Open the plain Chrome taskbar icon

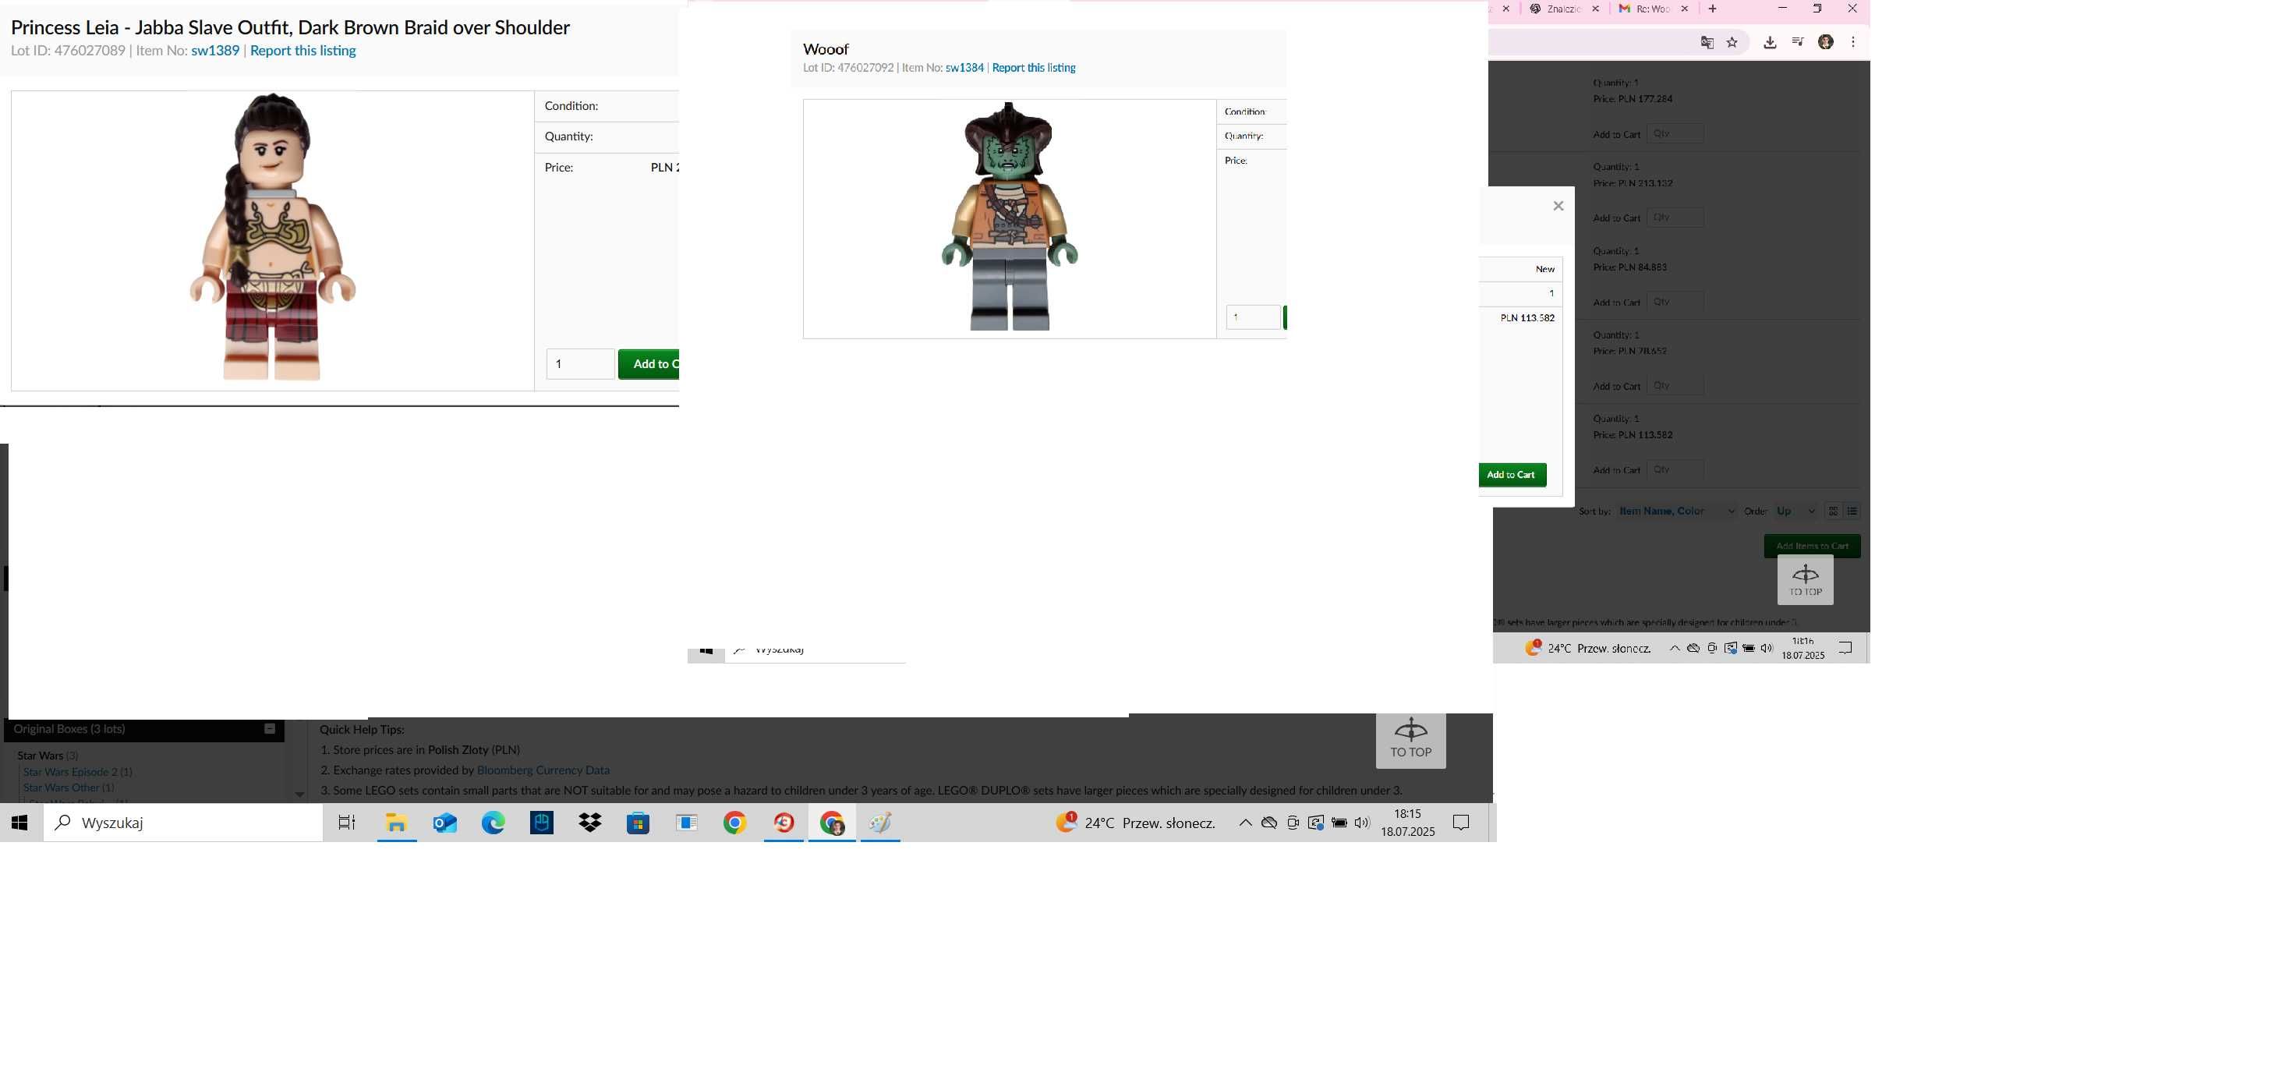(735, 823)
